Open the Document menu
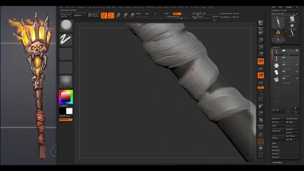 click(x=81, y=8)
